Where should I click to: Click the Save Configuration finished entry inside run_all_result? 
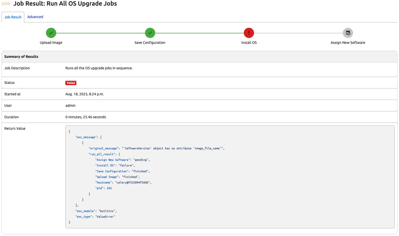(112, 171)
